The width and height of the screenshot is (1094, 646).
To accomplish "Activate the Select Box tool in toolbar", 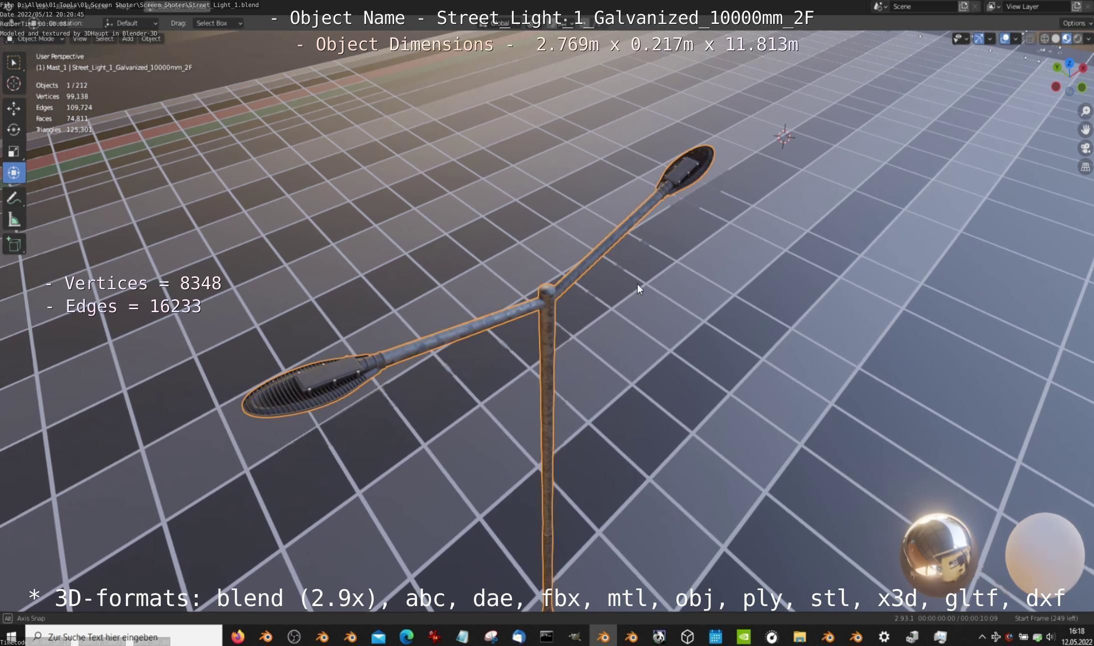I will click(13, 62).
